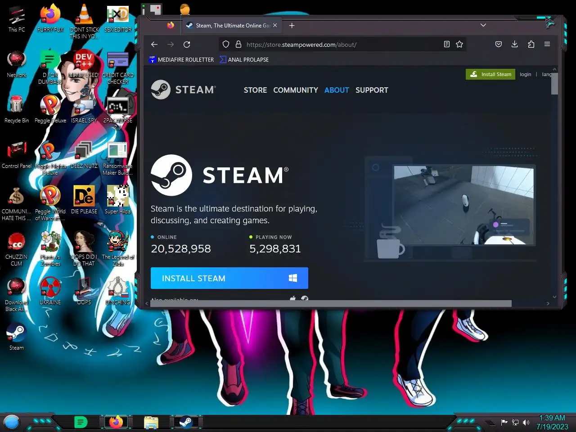Select the Ransomware Maker Build desktop icon

coord(118,158)
